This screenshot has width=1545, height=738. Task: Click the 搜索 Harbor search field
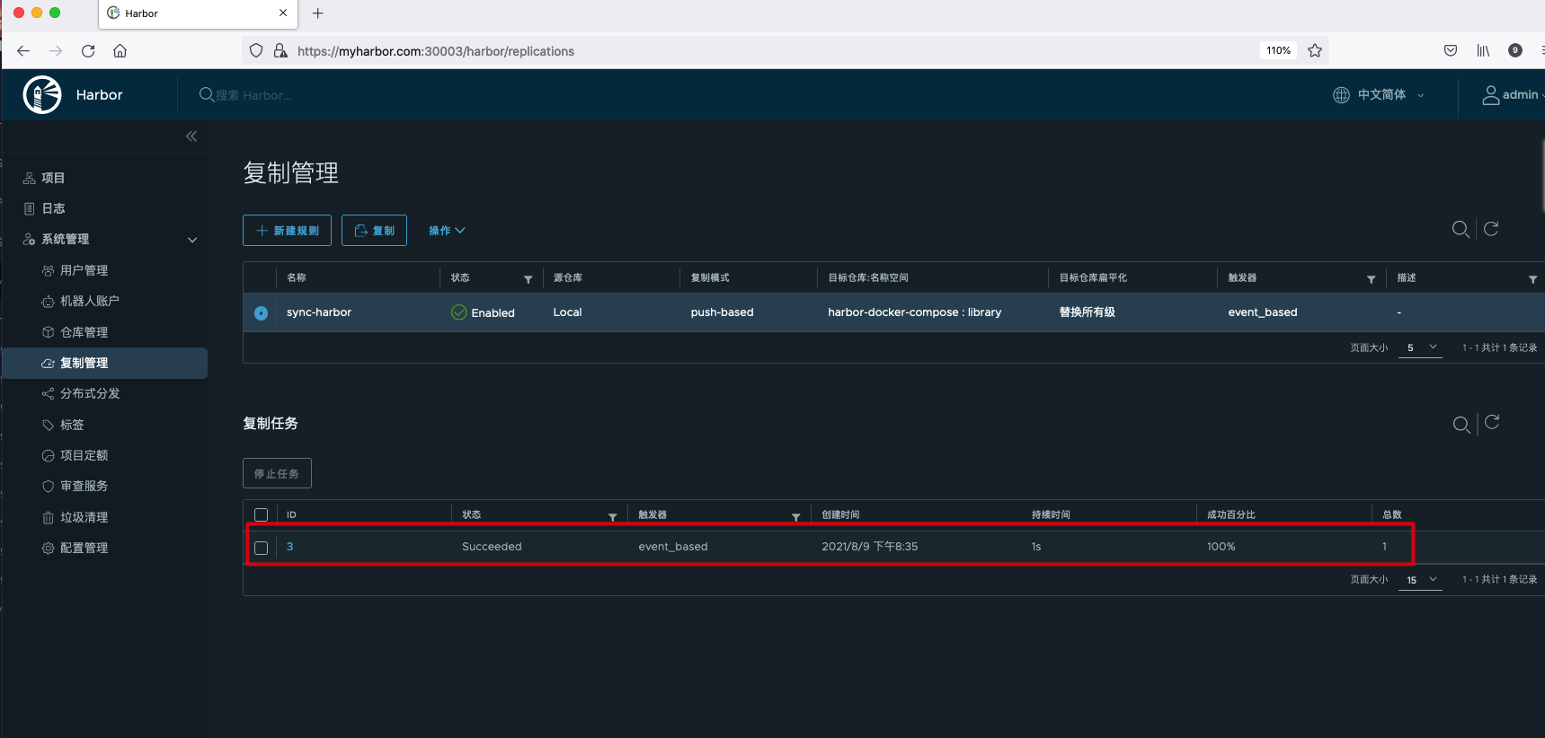(254, 95)
